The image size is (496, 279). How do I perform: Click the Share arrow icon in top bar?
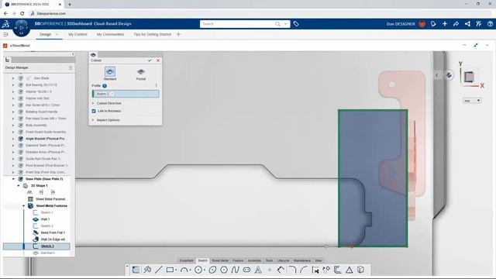tap(456, 24)
